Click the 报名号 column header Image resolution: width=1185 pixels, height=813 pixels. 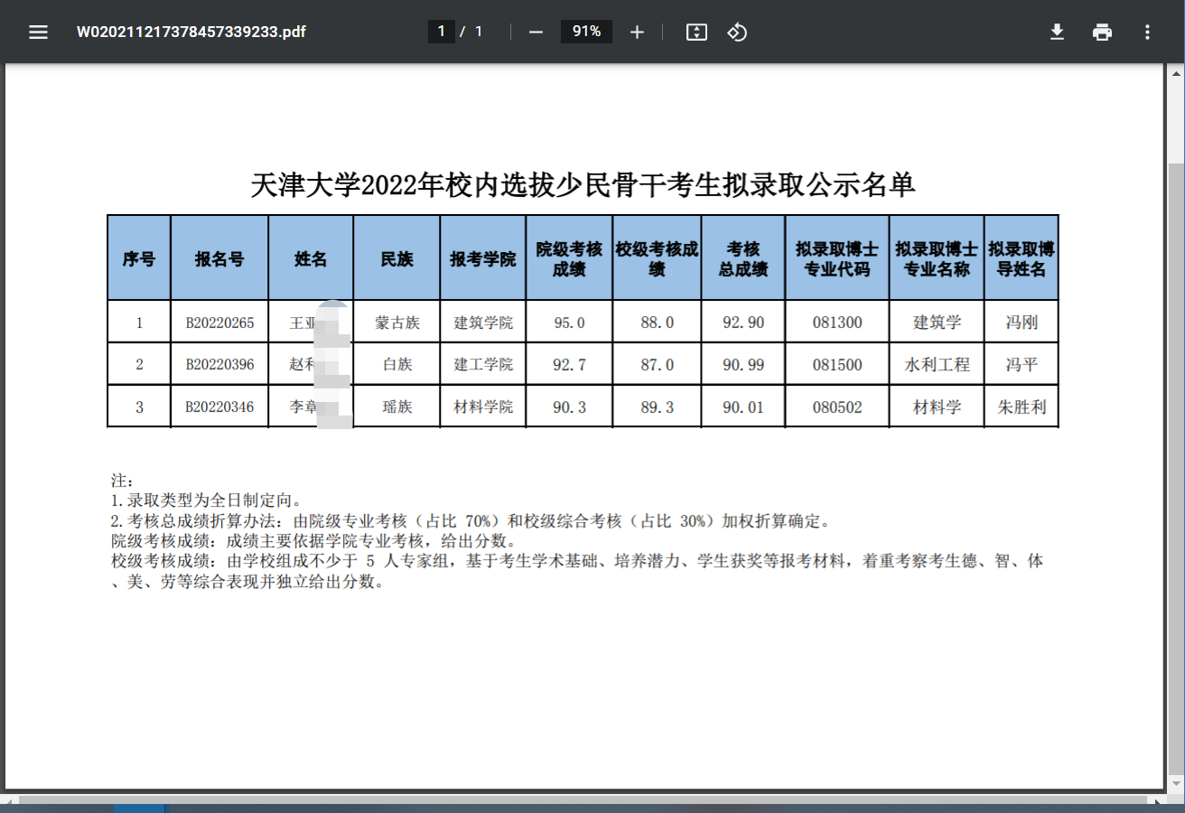[x=219, y=258]
